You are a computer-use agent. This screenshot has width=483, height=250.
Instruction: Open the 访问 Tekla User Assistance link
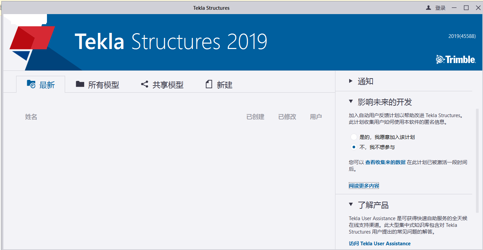coord(380,243)
